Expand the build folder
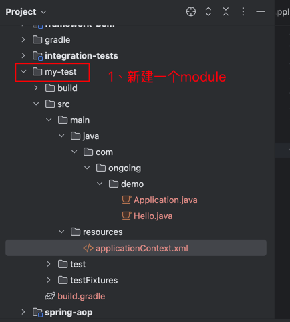Screen dimensions: 290x322 click(x=36, y=88)
